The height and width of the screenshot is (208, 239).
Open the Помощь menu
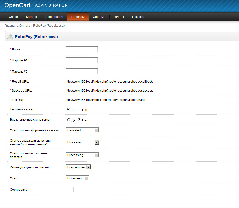click(138, 17)
